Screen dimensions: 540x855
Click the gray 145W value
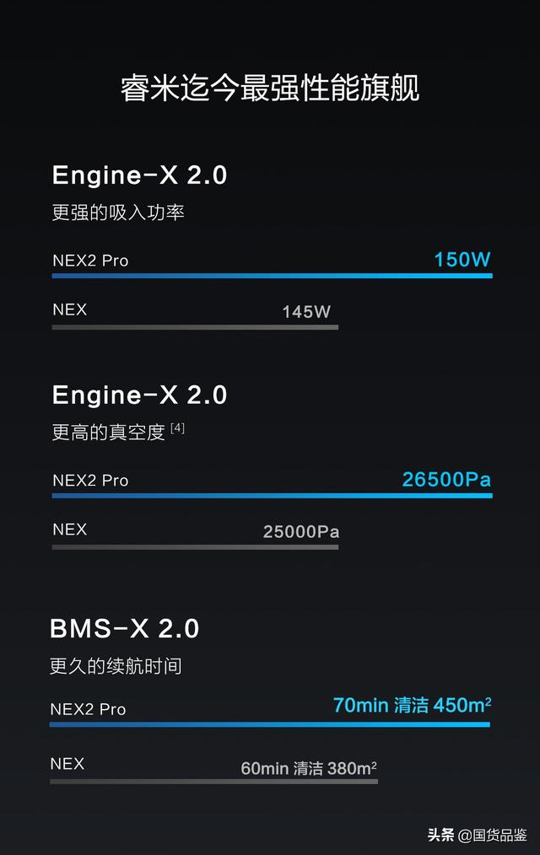(306, 312)
